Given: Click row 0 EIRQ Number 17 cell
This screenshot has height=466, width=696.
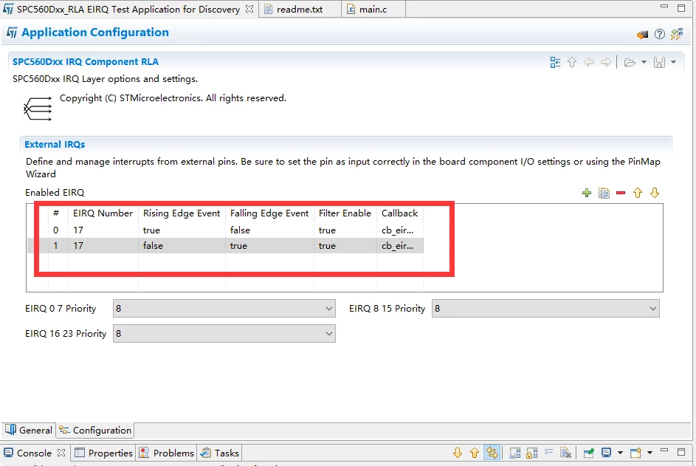Looking at the screenshot, I should pos(103,230).
